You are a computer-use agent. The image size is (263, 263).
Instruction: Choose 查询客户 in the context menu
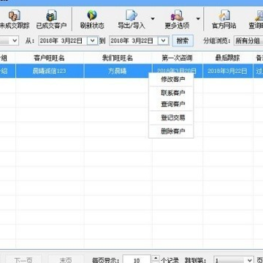point(173,104)
